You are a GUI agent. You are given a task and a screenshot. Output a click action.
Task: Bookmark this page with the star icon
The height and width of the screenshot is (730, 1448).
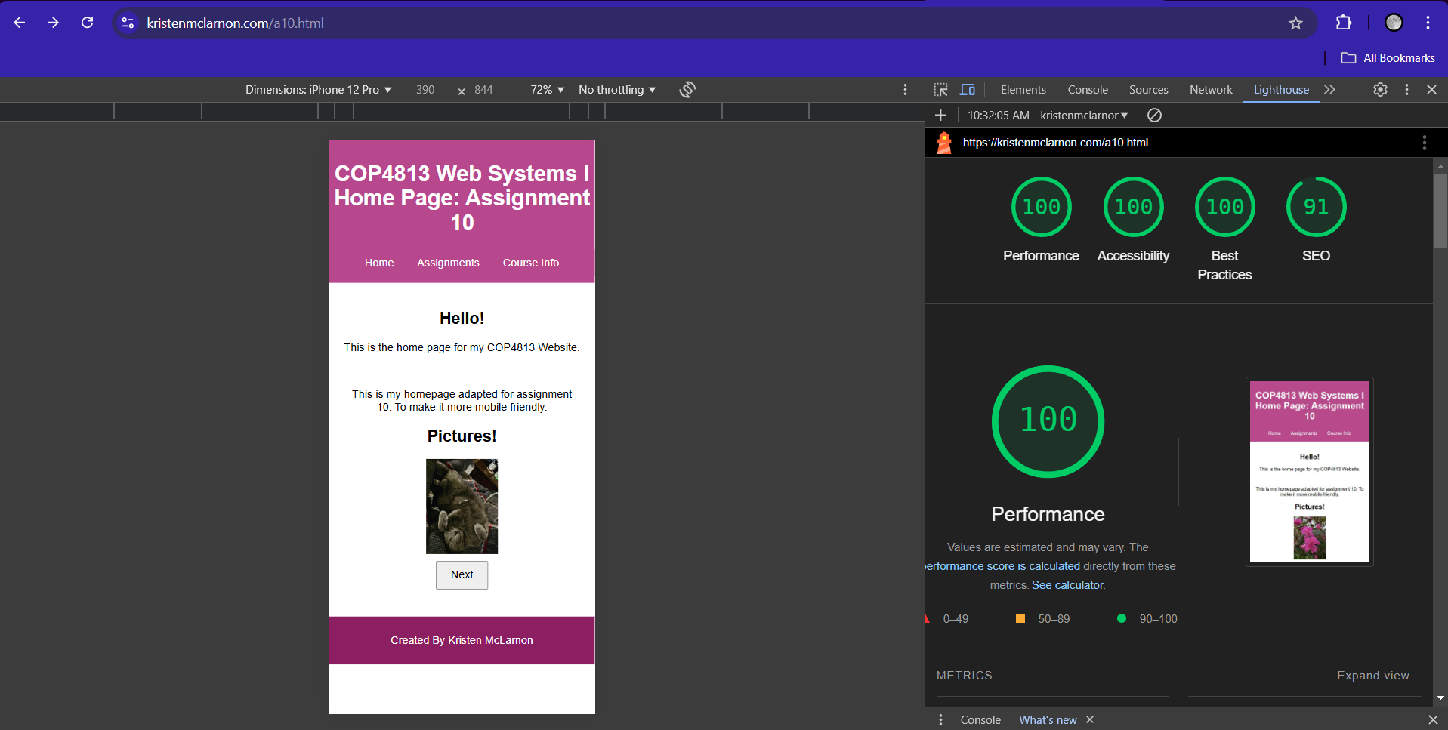click(1295, 23)
